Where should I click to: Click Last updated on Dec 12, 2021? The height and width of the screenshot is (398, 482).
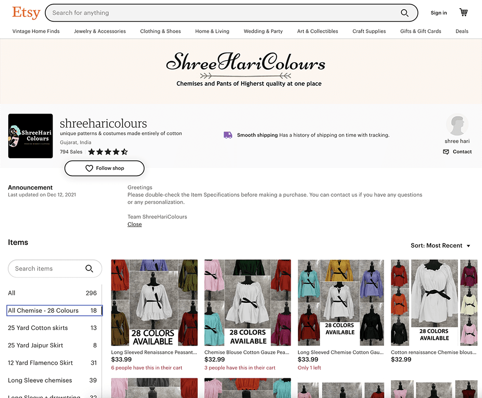tap(42, 194)
